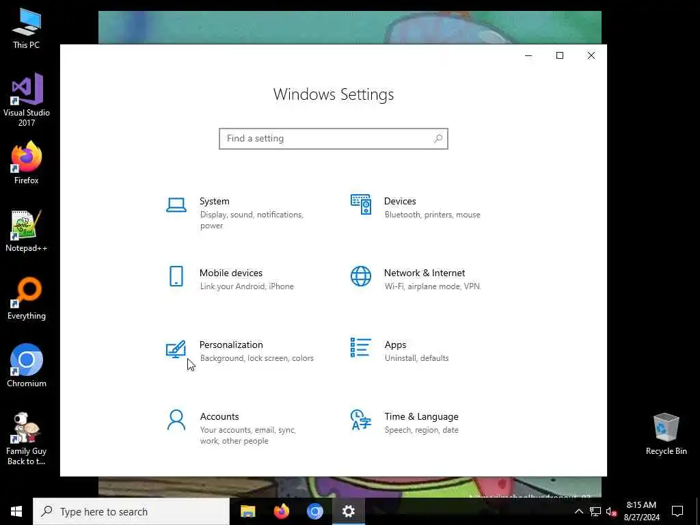Screen dimensions: 700x525
Task: Maximize the Settings window
Action: click(x=560, y=56)
